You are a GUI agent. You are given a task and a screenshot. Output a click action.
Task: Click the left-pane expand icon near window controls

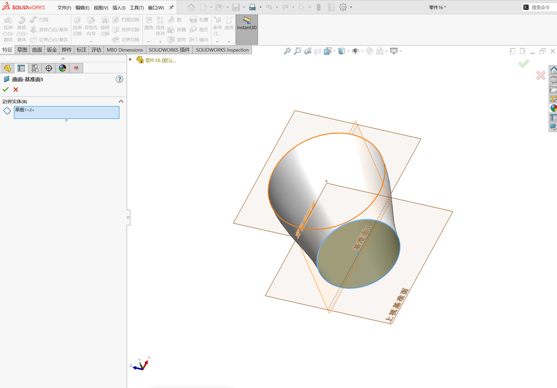click(x=512, y=52)
